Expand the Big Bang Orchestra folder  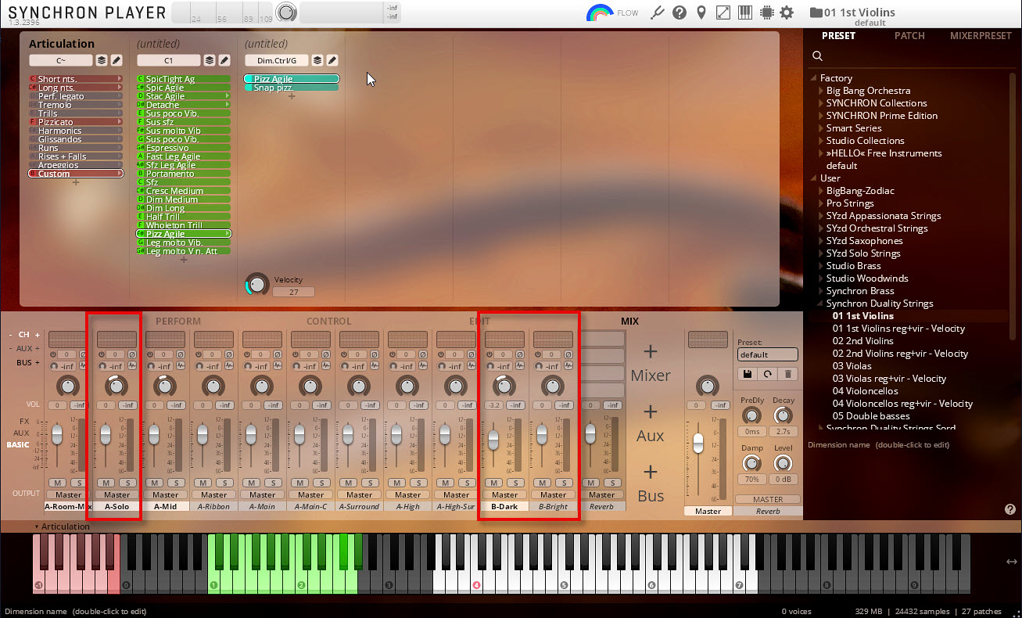821,91
